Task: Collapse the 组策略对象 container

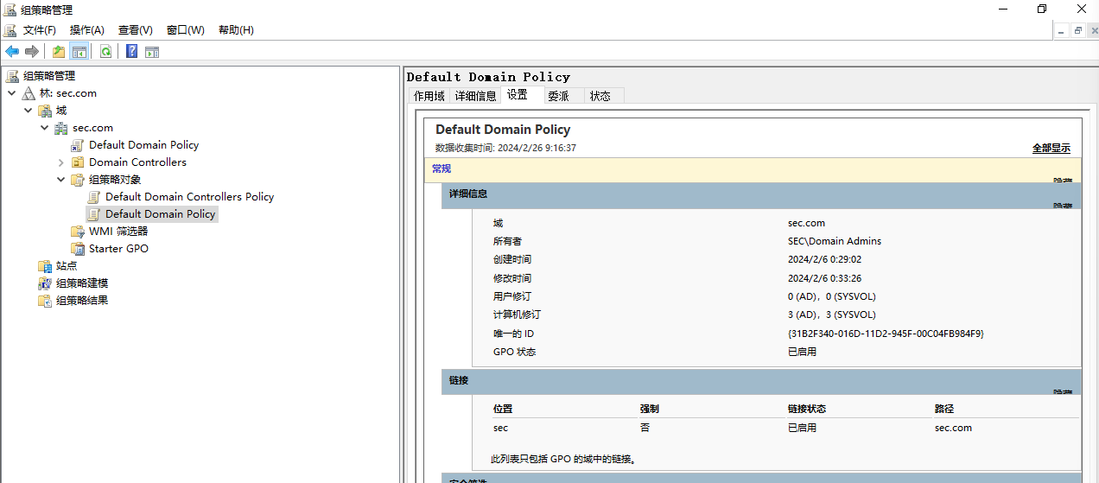Action: click(x=61, y=180)
